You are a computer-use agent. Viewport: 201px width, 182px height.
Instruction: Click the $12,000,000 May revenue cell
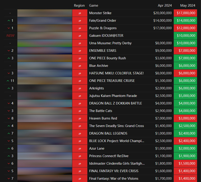[x=185, y=28]
